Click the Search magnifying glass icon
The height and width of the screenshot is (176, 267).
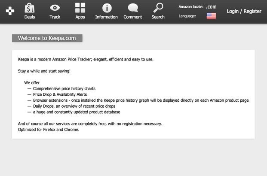click(x=158, y=7)
